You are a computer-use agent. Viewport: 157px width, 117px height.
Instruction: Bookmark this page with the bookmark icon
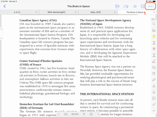pyautogui.click(x=84, y=114)
